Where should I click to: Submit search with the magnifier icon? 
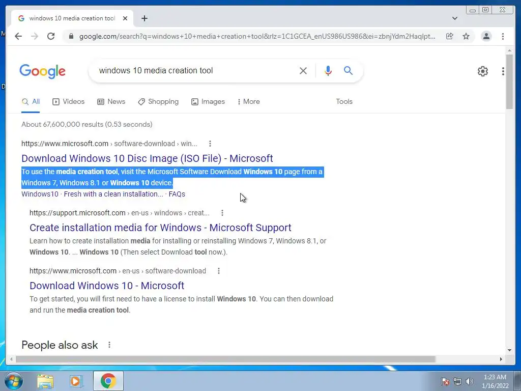click(x=348, y=70)
